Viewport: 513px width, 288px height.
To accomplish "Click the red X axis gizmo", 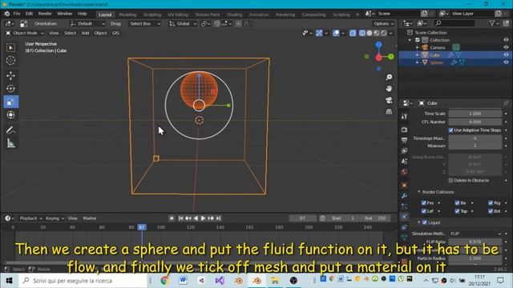I will pyautogui.click(x=378, y=58).
